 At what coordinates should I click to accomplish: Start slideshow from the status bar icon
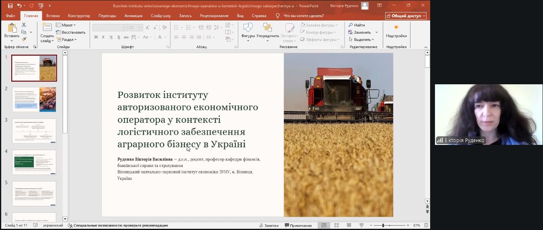click(x=361, y=225)
